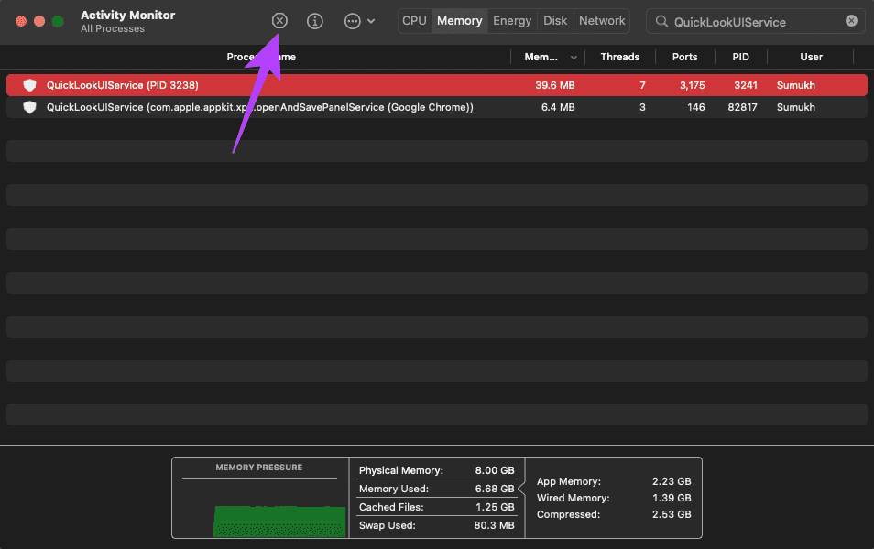Open the Network tab

click(602, 21)
